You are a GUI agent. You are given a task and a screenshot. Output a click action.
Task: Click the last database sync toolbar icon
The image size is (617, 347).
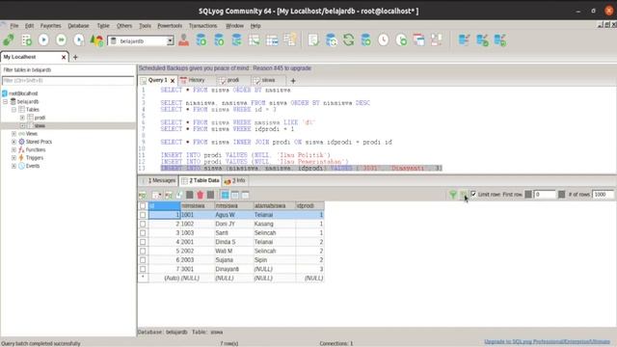pyautogui.click(x=500, y=40)
